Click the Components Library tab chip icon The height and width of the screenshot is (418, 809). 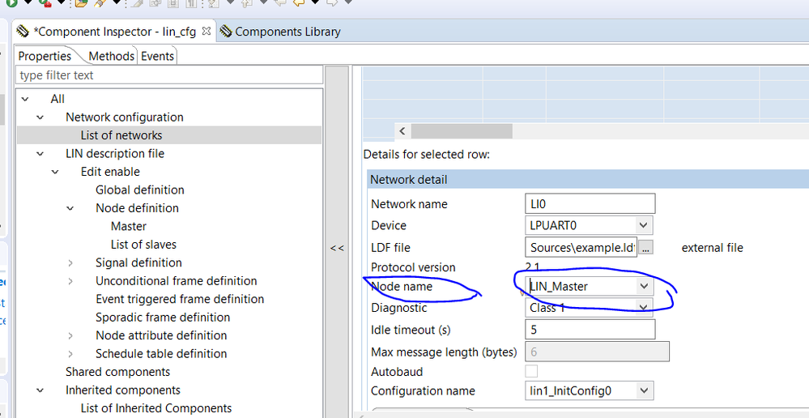226,32
